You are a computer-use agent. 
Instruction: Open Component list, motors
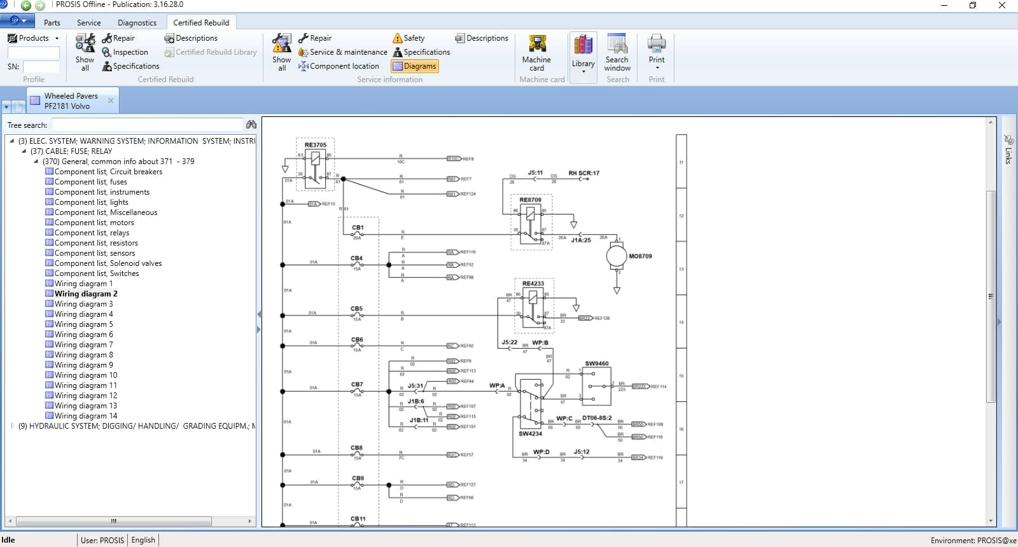click(94, 223)
